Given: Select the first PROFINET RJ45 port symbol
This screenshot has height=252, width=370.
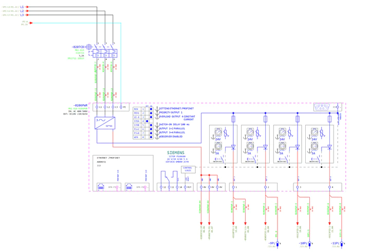Looking at the screenshot, I should pyautogui.click(x=101, y=187).
